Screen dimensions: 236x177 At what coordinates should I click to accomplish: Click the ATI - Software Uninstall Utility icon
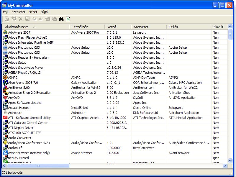(x=5, y=117)
